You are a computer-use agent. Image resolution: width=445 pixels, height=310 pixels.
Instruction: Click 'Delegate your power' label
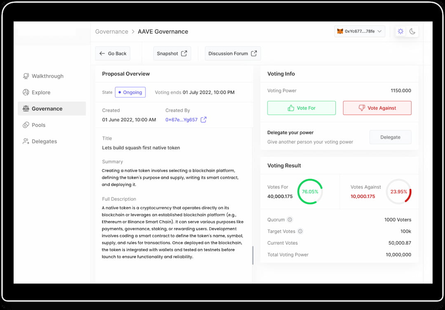(290, 133)
